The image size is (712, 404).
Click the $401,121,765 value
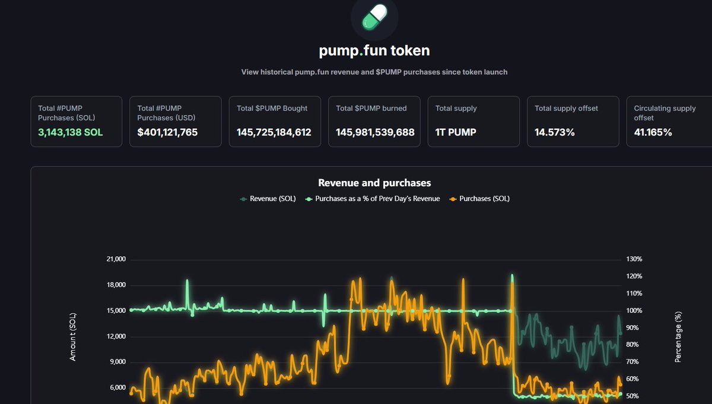[x=167, y=132]
